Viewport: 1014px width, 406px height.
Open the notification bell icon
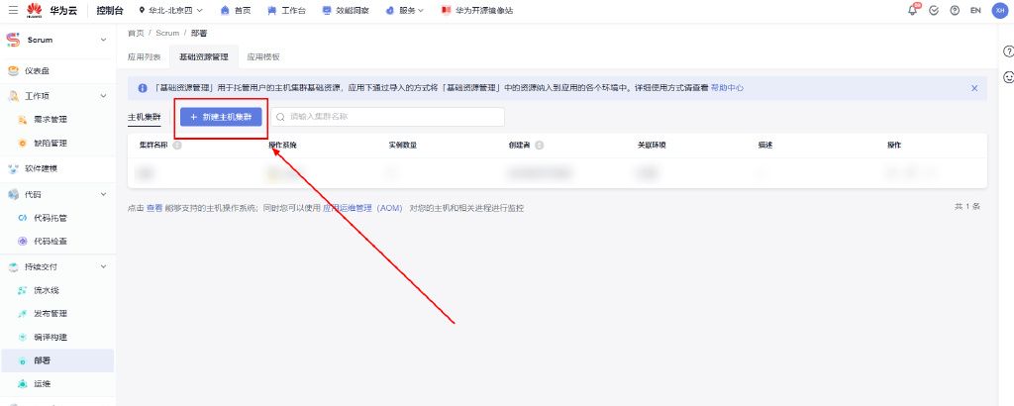pyautogui.click(x=913, y=10)
